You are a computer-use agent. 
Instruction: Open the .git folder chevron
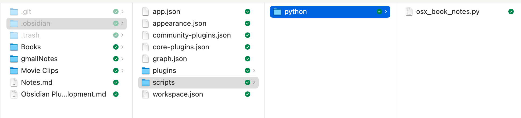[123, 12]
